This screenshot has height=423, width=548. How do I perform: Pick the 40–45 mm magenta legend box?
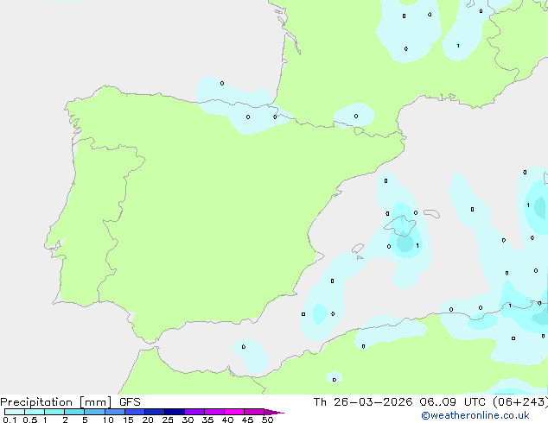[234, 412]
